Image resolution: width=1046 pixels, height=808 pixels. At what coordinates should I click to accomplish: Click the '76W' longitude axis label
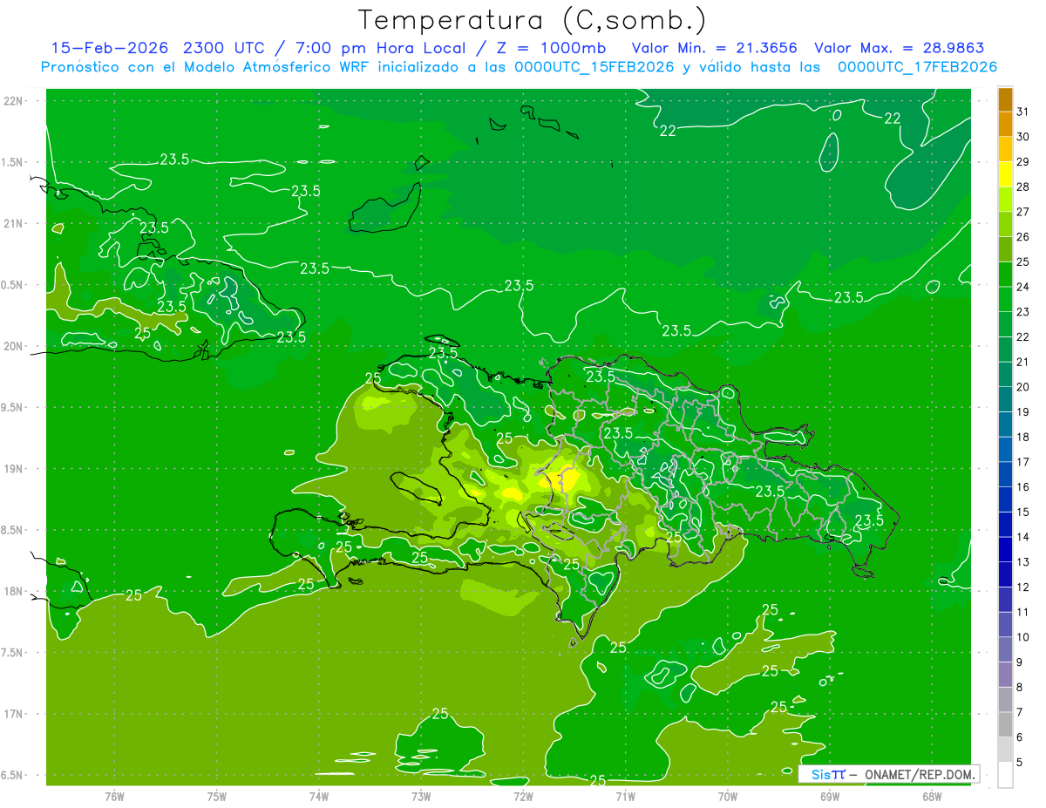pyautogui.click(x=114, y=797)
